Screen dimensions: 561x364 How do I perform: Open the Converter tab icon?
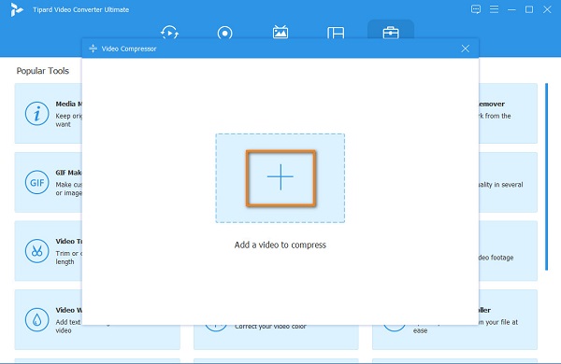(x=169, y=33)
